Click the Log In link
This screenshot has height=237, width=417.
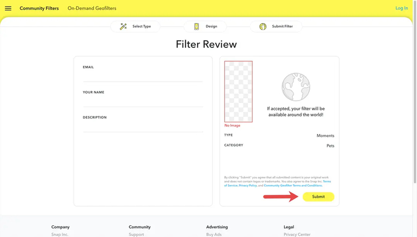coord(401,8)
